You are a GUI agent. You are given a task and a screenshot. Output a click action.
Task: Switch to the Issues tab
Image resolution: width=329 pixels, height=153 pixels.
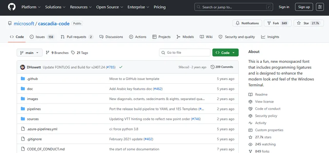tap(42, 37)
